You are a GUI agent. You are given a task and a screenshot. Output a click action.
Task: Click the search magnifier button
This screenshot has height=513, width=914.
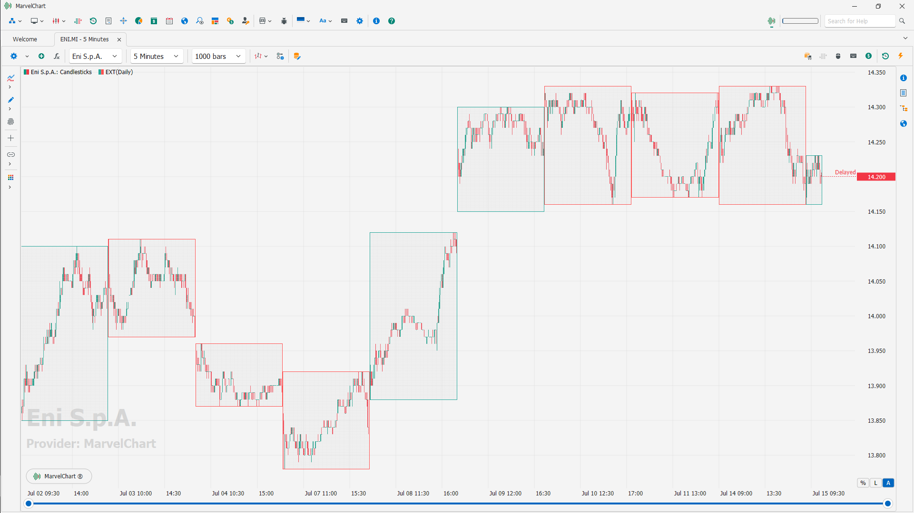point(902,21)
